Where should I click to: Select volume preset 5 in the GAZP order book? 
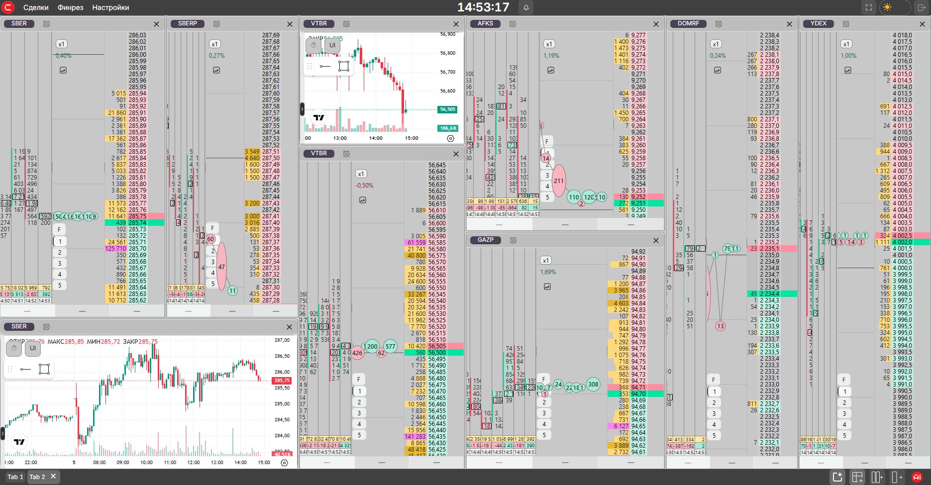[x=544, y=435]
